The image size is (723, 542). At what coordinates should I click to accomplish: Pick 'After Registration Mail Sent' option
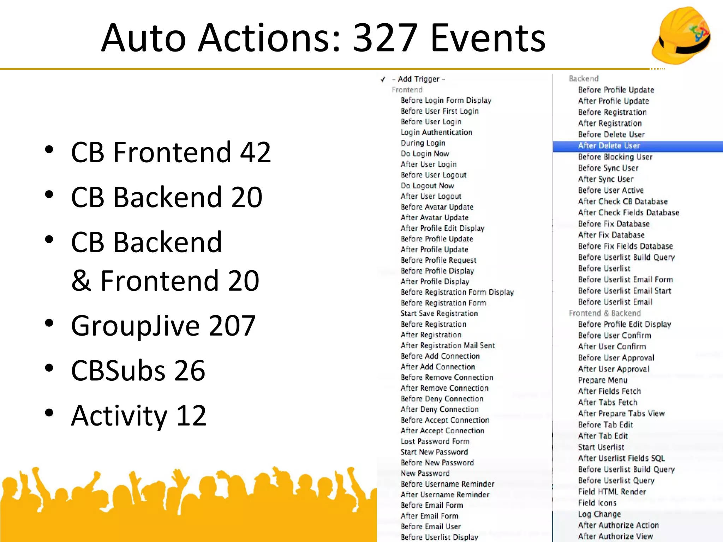pos(448,345)
